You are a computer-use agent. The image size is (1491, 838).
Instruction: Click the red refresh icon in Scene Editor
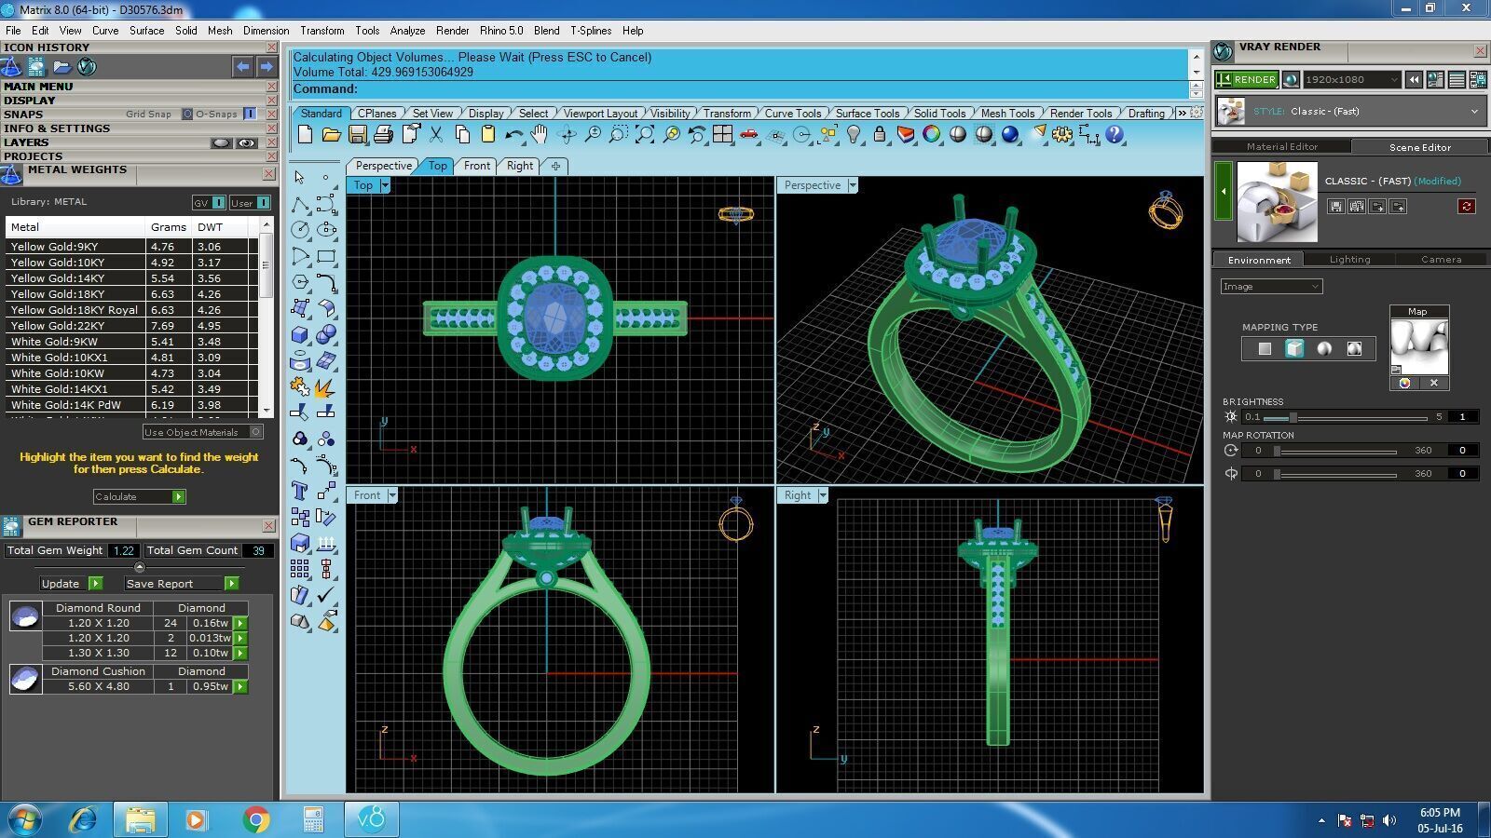pyautogui.click(x=1466, y=207)
